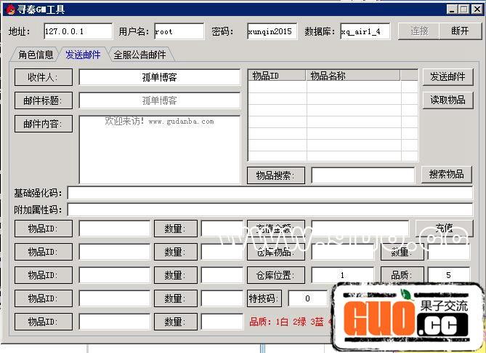Focus the 邮件内容 message text area
This screenshot has height=353, width=486.
[x=159, y=149]
